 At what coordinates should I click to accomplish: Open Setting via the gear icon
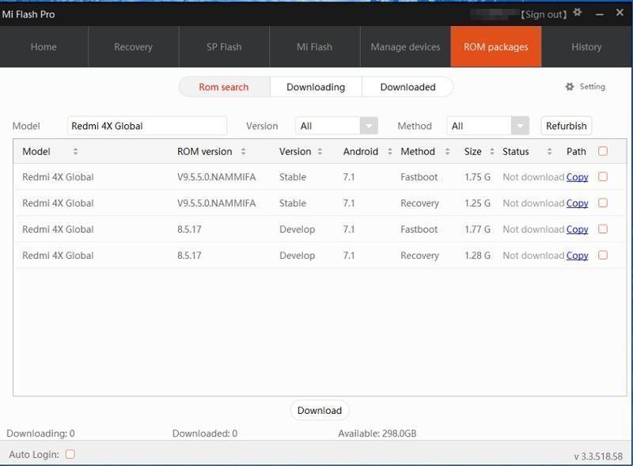[x=570, y=87]
